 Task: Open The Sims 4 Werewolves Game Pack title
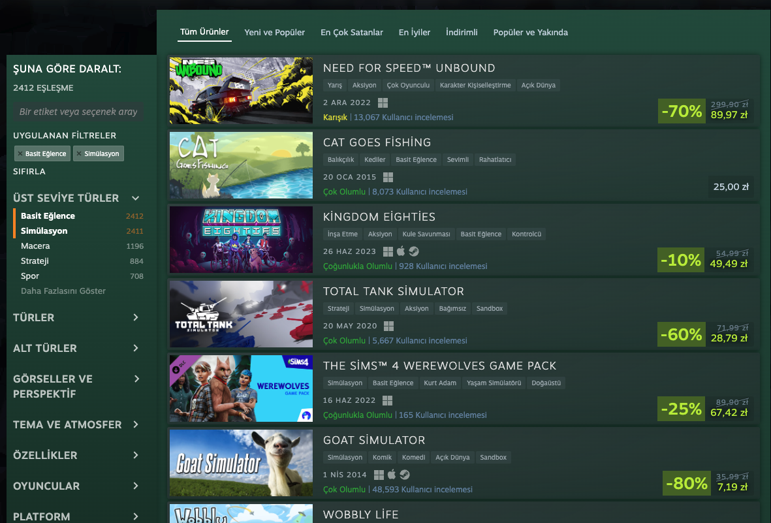[439, 366]
